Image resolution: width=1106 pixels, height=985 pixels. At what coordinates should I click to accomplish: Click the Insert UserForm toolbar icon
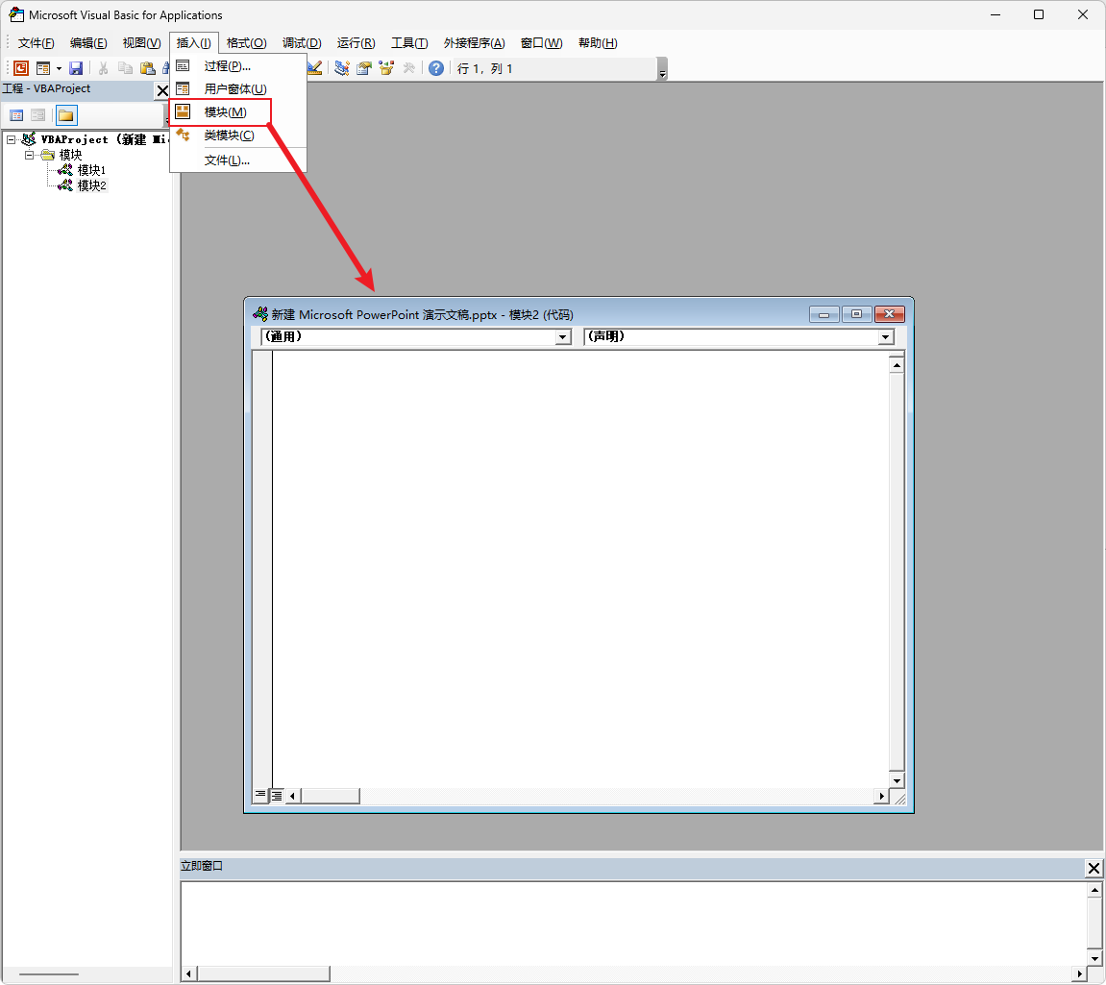[x=43, y=67]
